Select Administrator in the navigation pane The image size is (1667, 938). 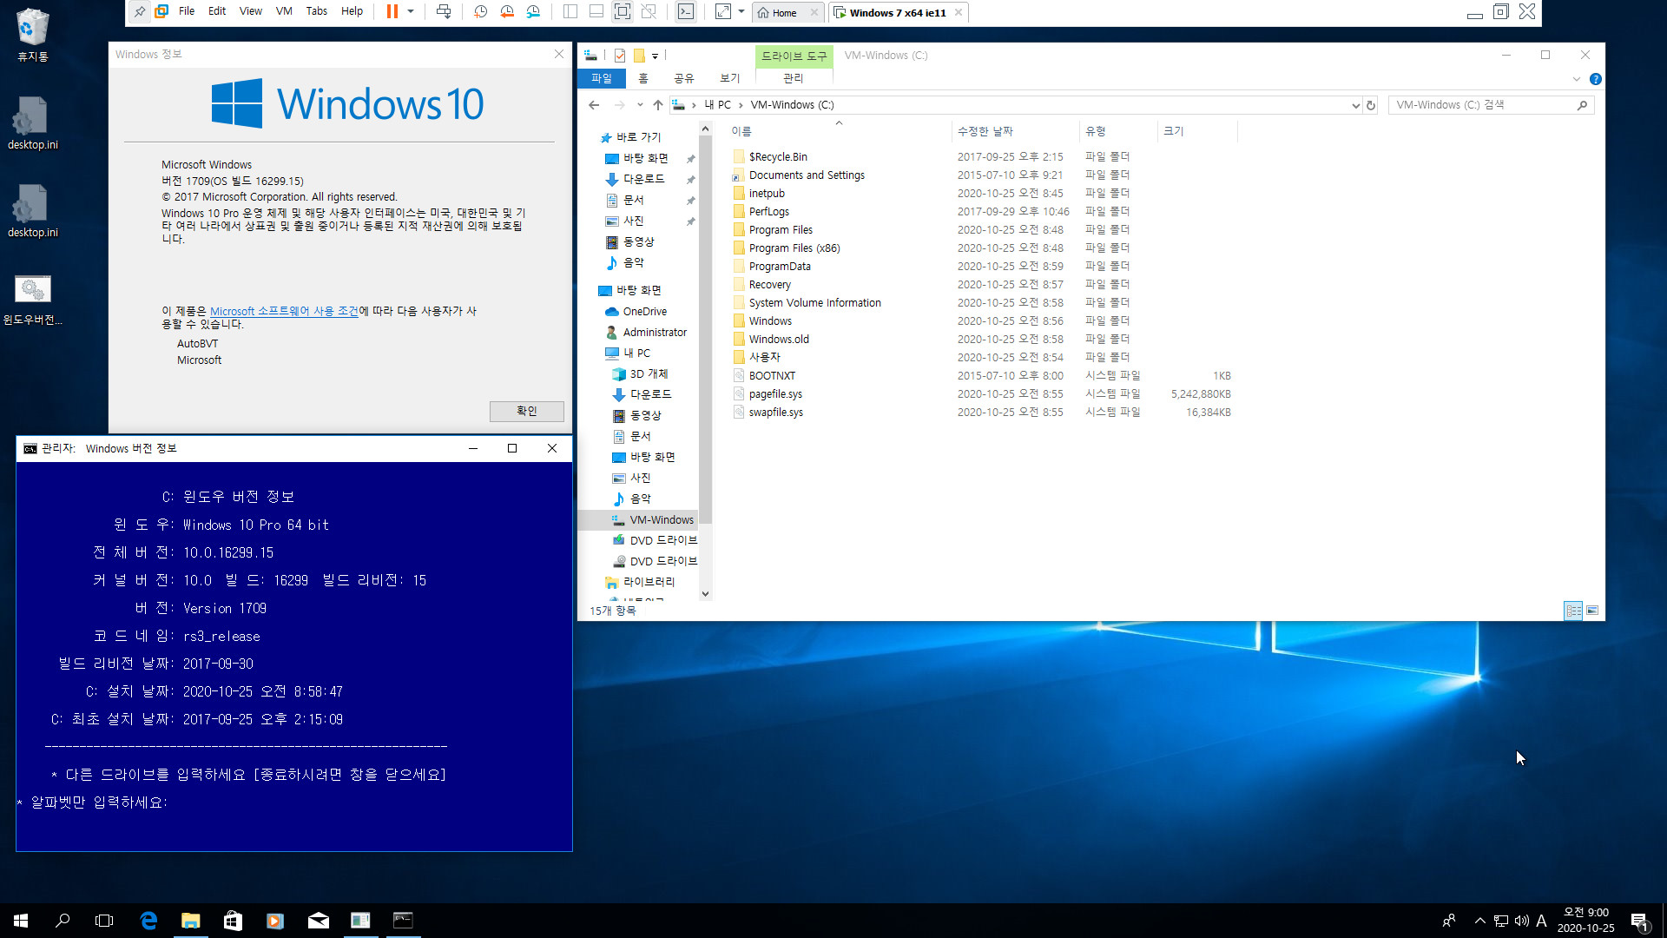tap(655, 333)
